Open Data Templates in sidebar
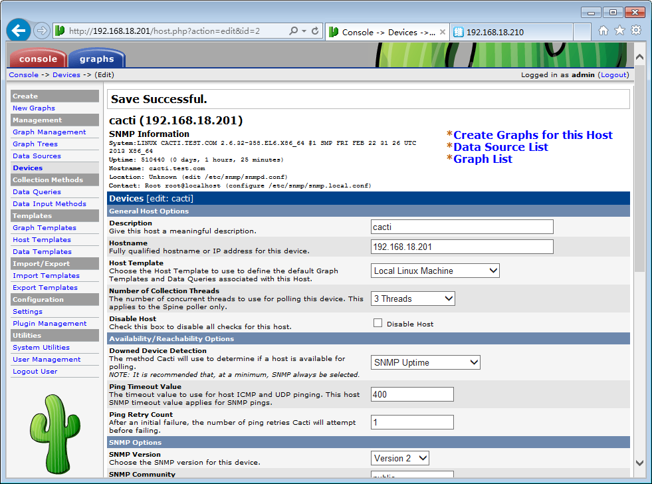 click(42, 251)
